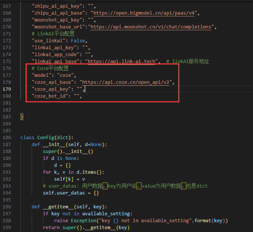Open the bigmodel.cn API base URL link
253x232 pixels.
(x=144, y=13)
